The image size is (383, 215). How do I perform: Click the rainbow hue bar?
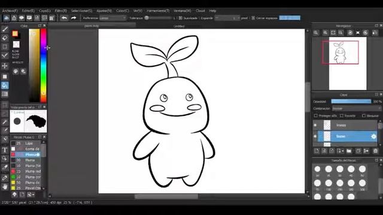coord(44,66)
